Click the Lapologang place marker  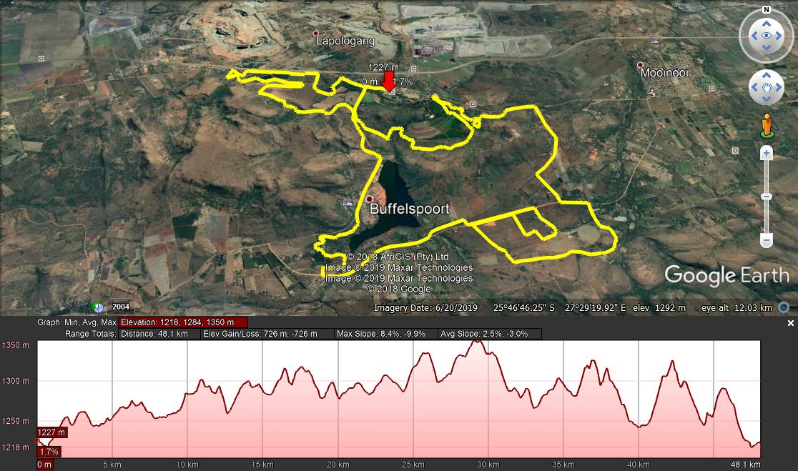tap(316, 34)
